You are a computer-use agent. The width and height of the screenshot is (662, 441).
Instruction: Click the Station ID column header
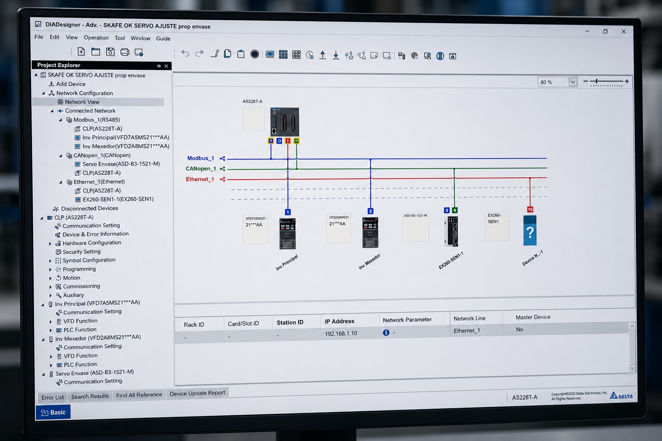coord(290,322)
